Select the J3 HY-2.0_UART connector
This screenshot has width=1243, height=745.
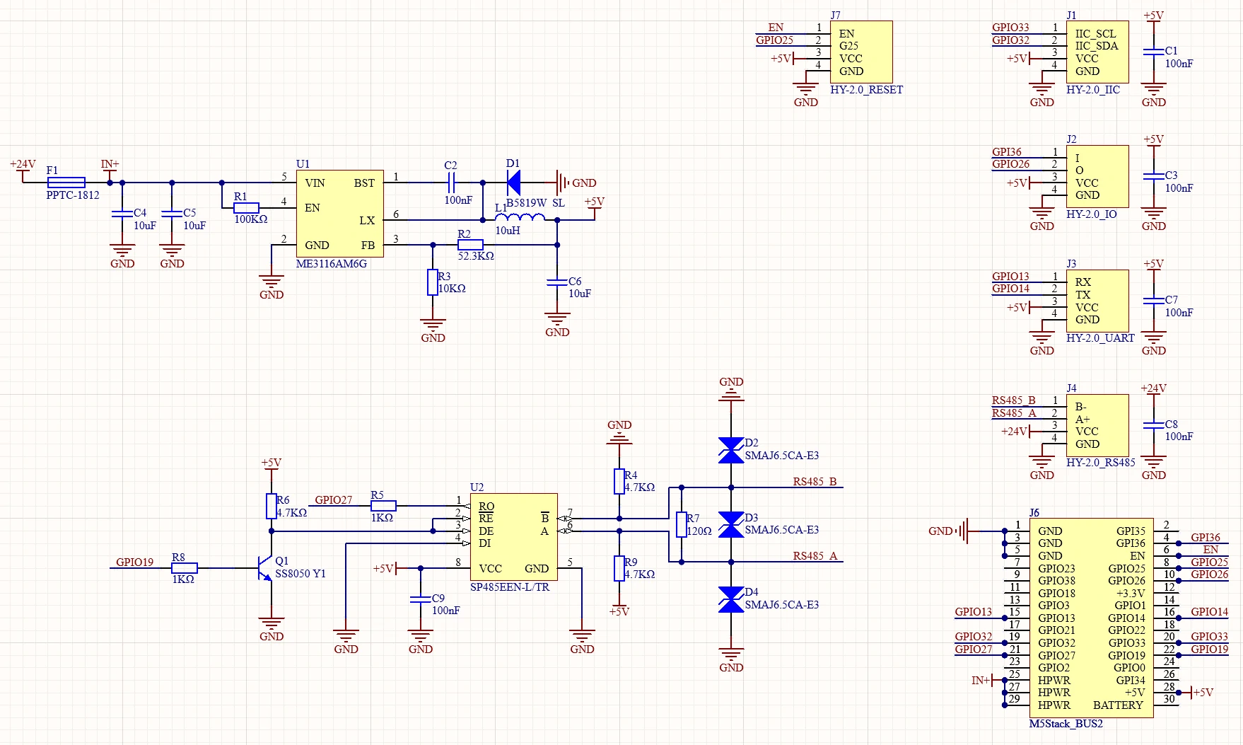pos(1097,301)
